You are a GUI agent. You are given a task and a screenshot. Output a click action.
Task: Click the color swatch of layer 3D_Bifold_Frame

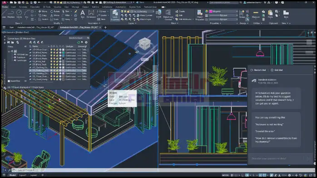(63, 53)
